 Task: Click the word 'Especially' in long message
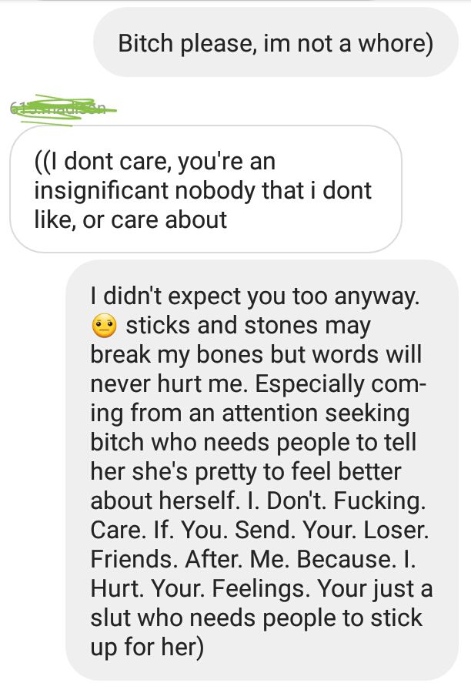(x=309, y=383)
